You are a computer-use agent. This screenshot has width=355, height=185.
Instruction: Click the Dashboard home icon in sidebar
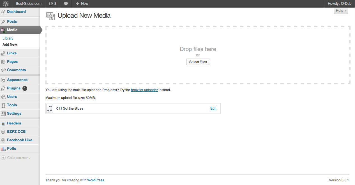coord(3,12)
